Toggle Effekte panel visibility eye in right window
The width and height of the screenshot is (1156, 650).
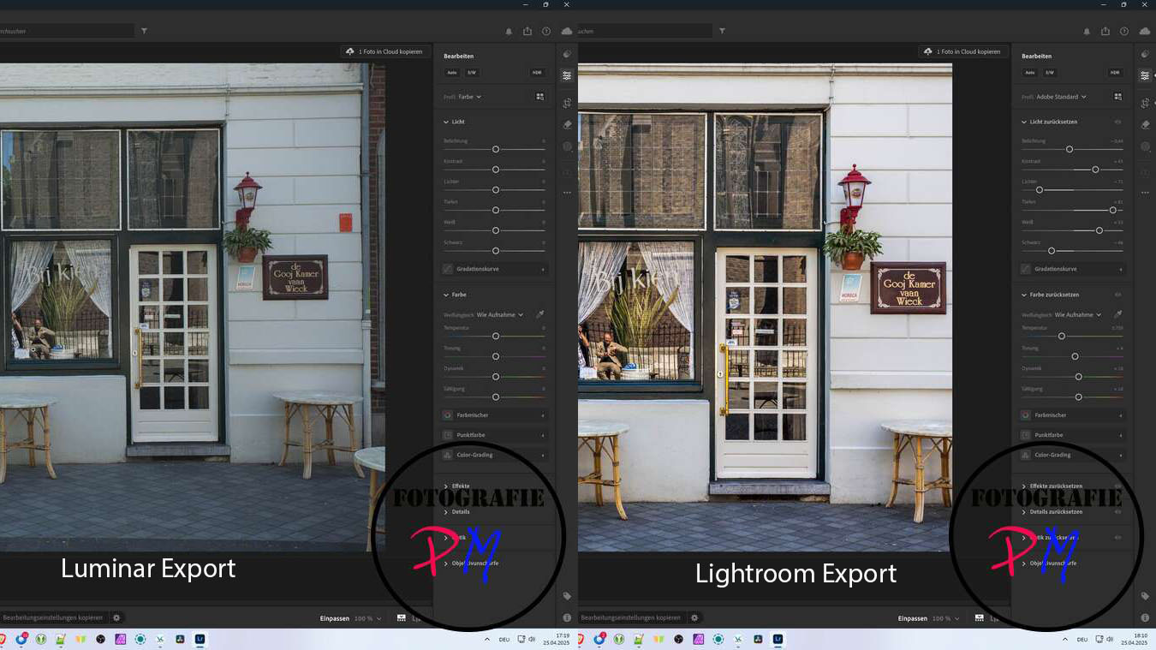tap(1117, 486)
